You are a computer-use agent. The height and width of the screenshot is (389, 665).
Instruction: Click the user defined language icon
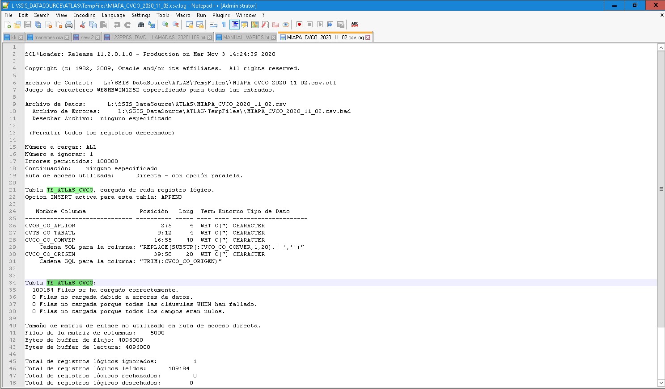pos(245,25)
